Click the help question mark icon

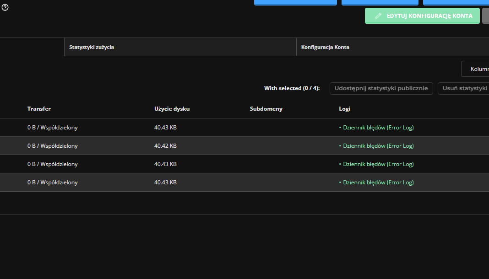point(5,7)
